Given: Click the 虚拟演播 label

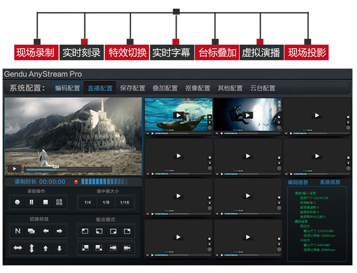Looking at the screenshot, I should (261, 52).
